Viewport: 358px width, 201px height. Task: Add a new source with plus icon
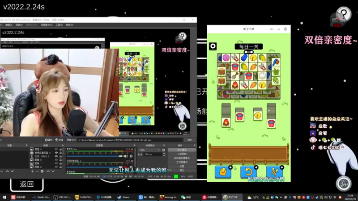[x=32, y=171]
